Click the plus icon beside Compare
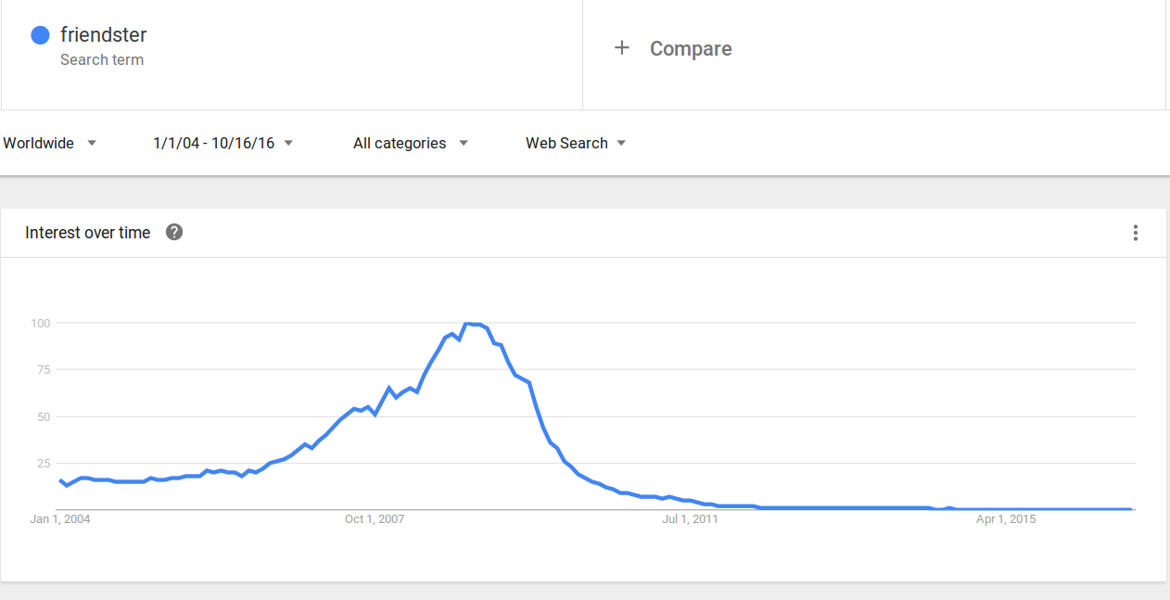This screenshot has height=600, width=1170. (622, 48)
